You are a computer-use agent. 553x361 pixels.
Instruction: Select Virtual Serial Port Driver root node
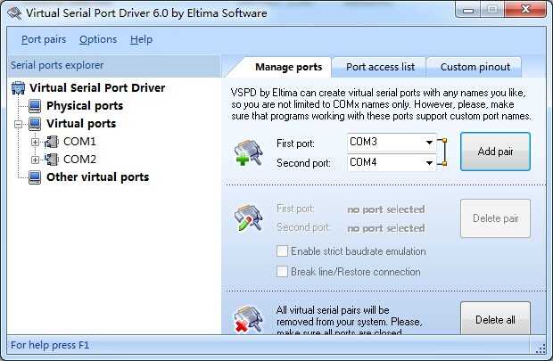97,87
